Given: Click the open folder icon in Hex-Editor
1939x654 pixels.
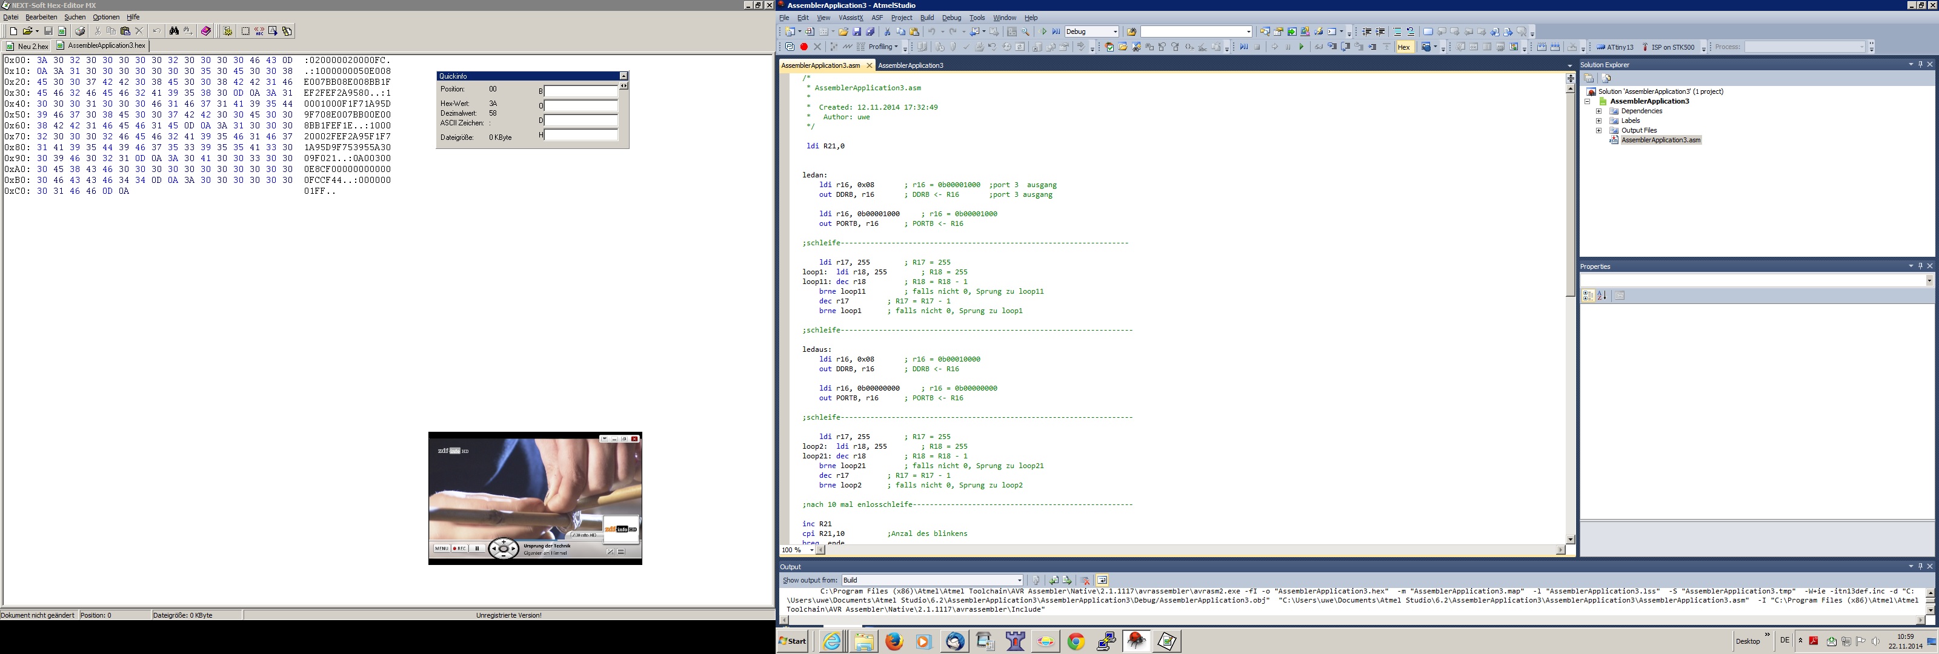Looking at the screenshot, I should click(27, 31).
